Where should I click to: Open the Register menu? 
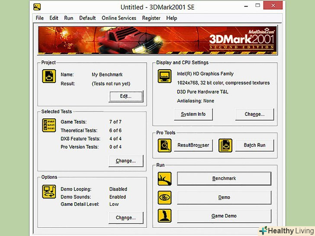(x=151, y=18)
